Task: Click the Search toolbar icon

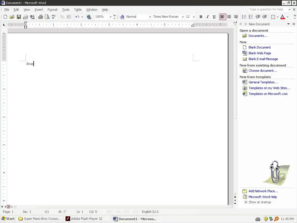Action: 32,17
